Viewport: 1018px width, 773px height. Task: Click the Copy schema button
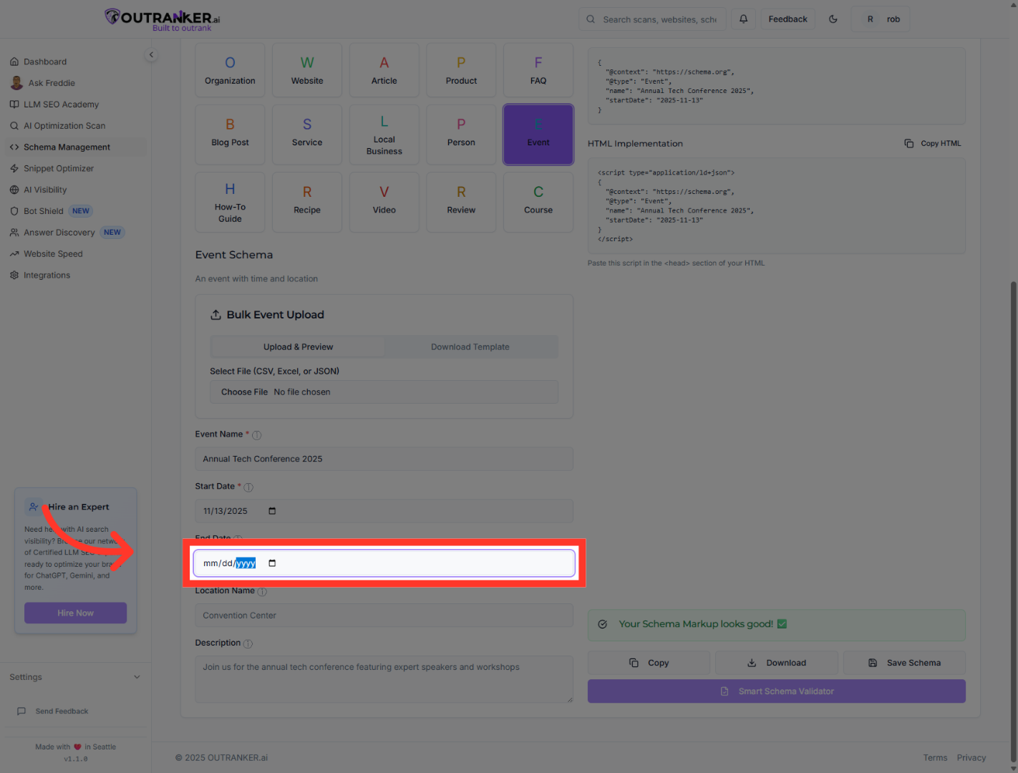(649, 663)
